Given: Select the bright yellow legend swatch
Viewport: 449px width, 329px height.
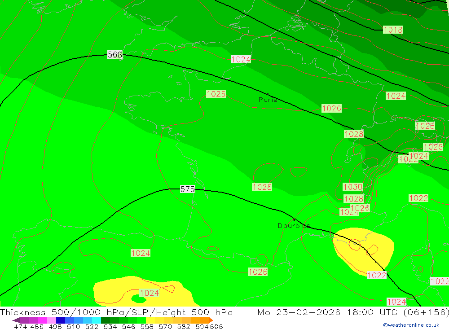Looking at the screenshot, I should click(150, 320).
